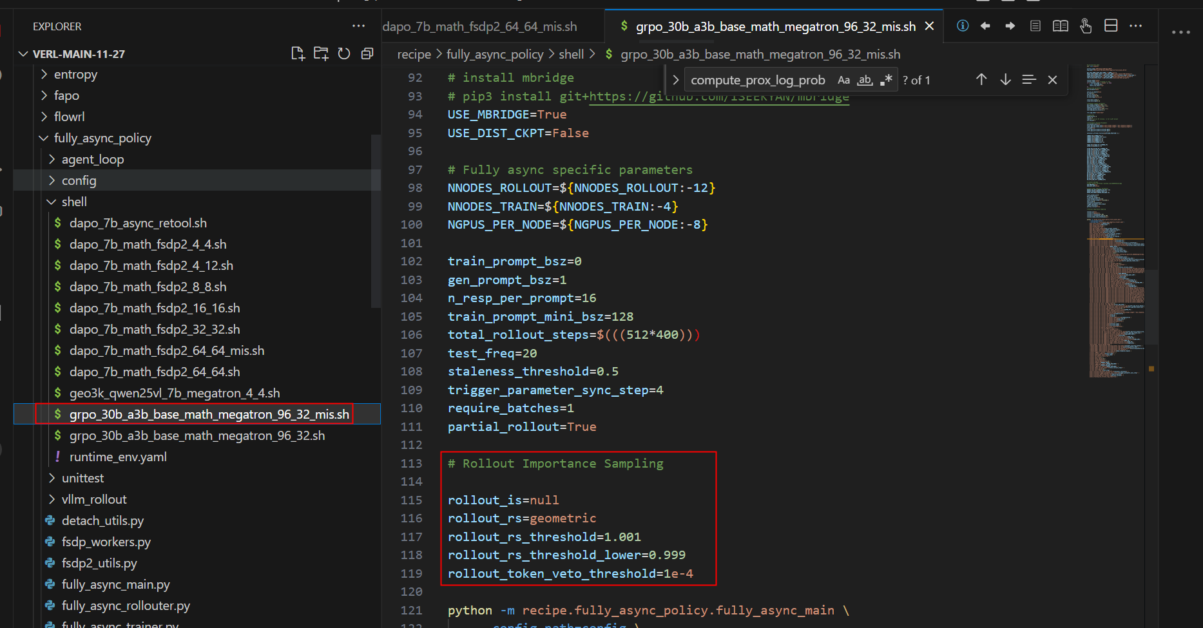Go to previous find match

(981, 79)
